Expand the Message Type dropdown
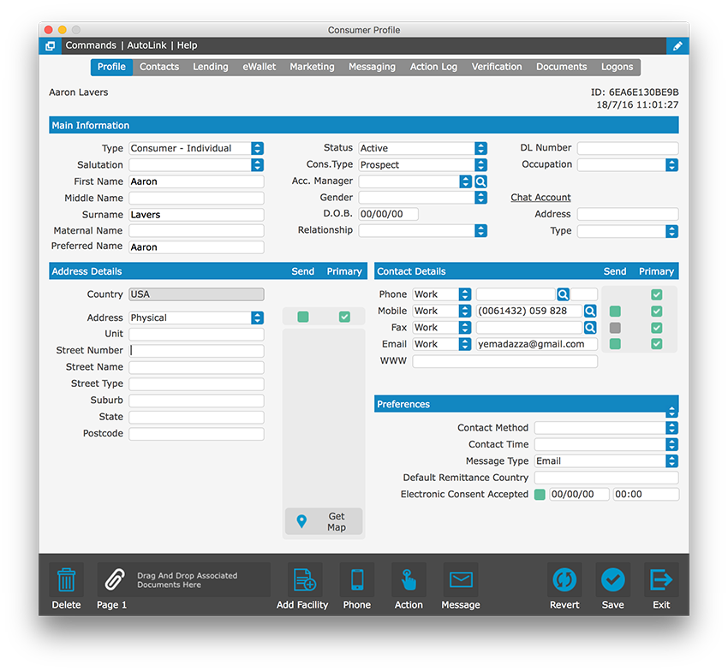The height and width of the screenshot is (671, 728). click(671, 461)
